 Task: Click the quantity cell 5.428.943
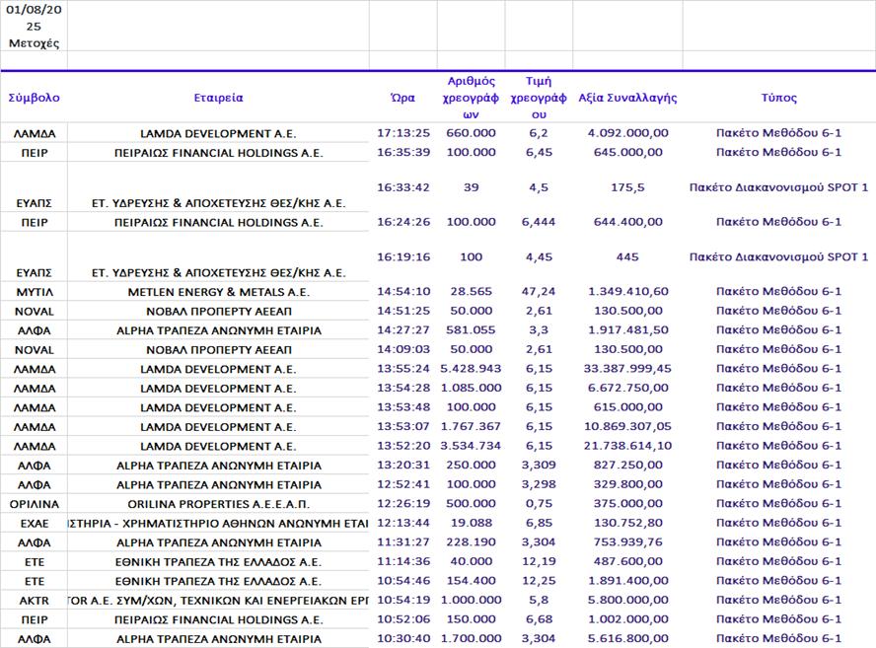tap(471, 369)
